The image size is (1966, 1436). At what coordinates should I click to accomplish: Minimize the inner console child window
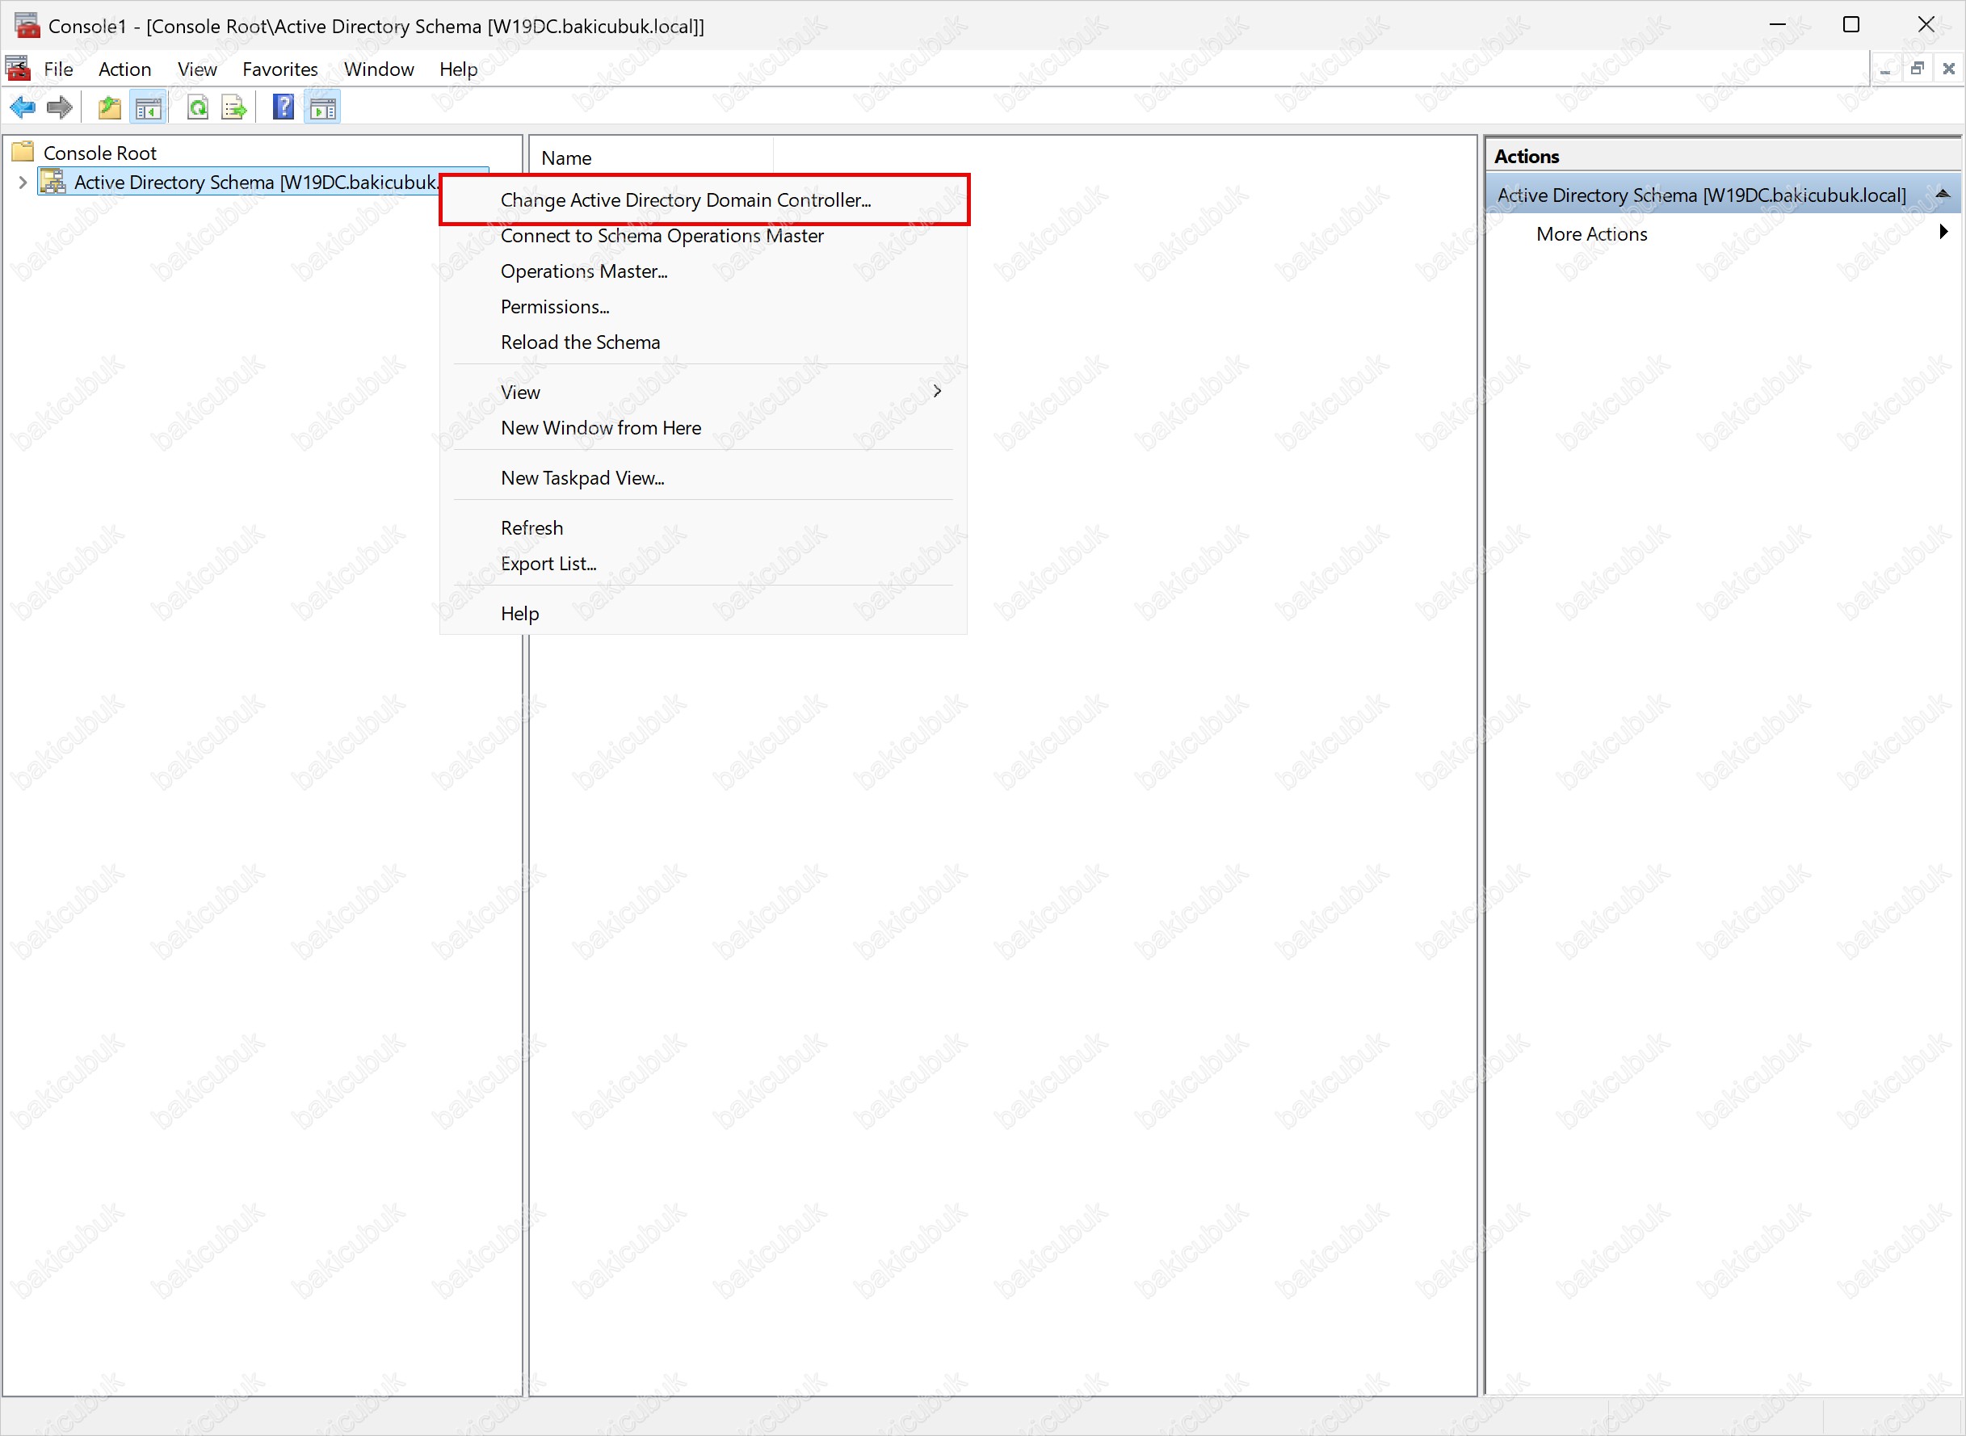click(x=1885, y=69)
